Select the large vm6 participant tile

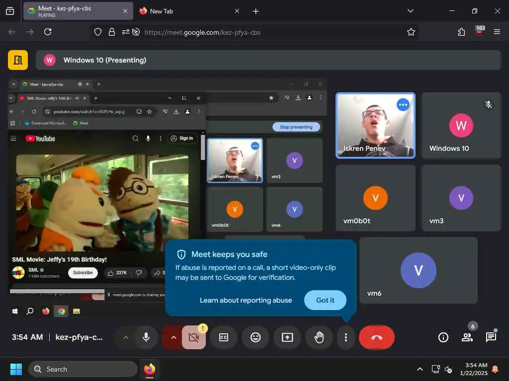point(419,270)
